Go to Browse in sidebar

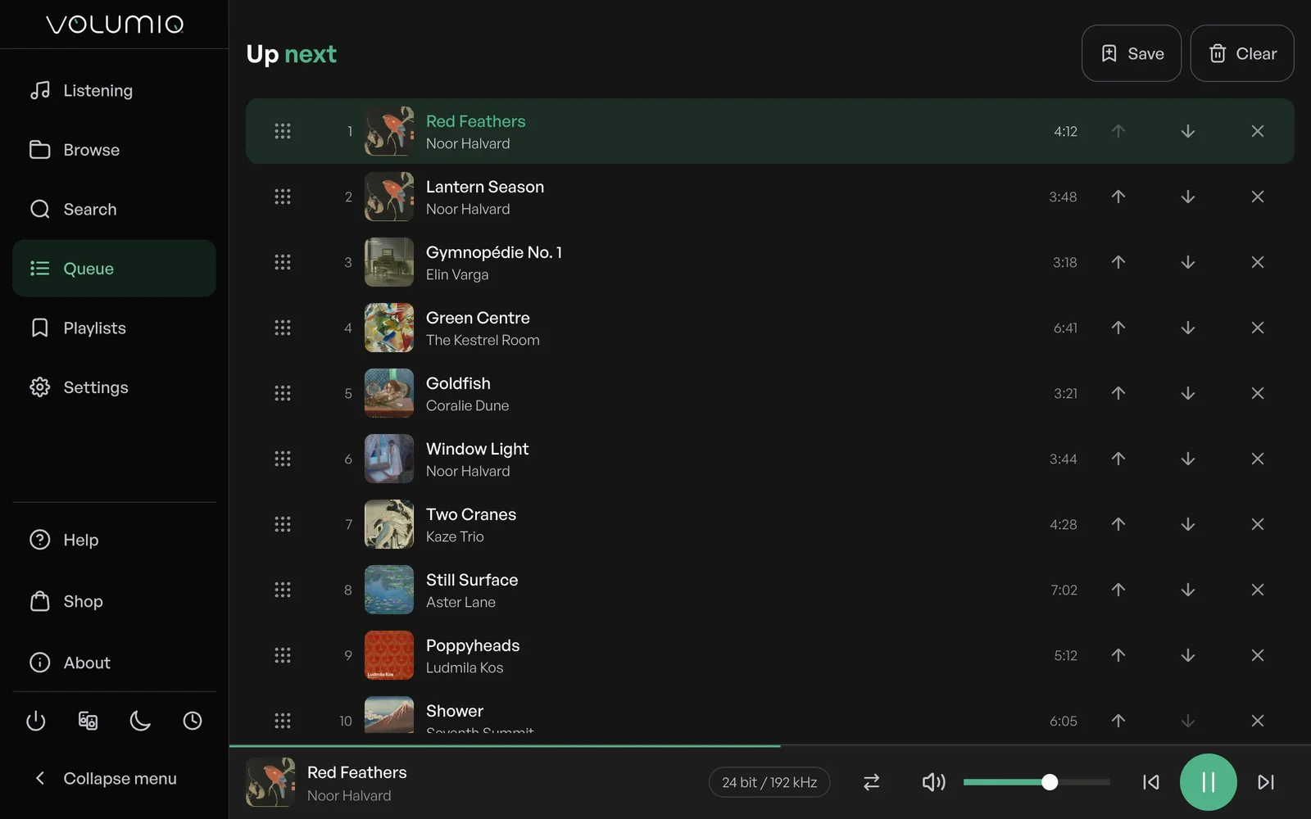pos(114,150)
